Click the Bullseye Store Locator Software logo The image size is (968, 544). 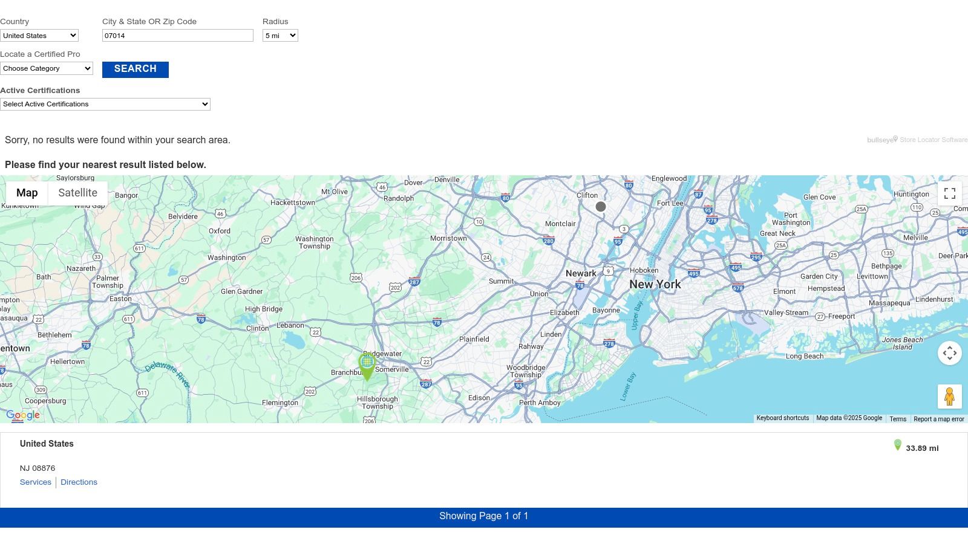pyautogui.click(x=917, y=140)
